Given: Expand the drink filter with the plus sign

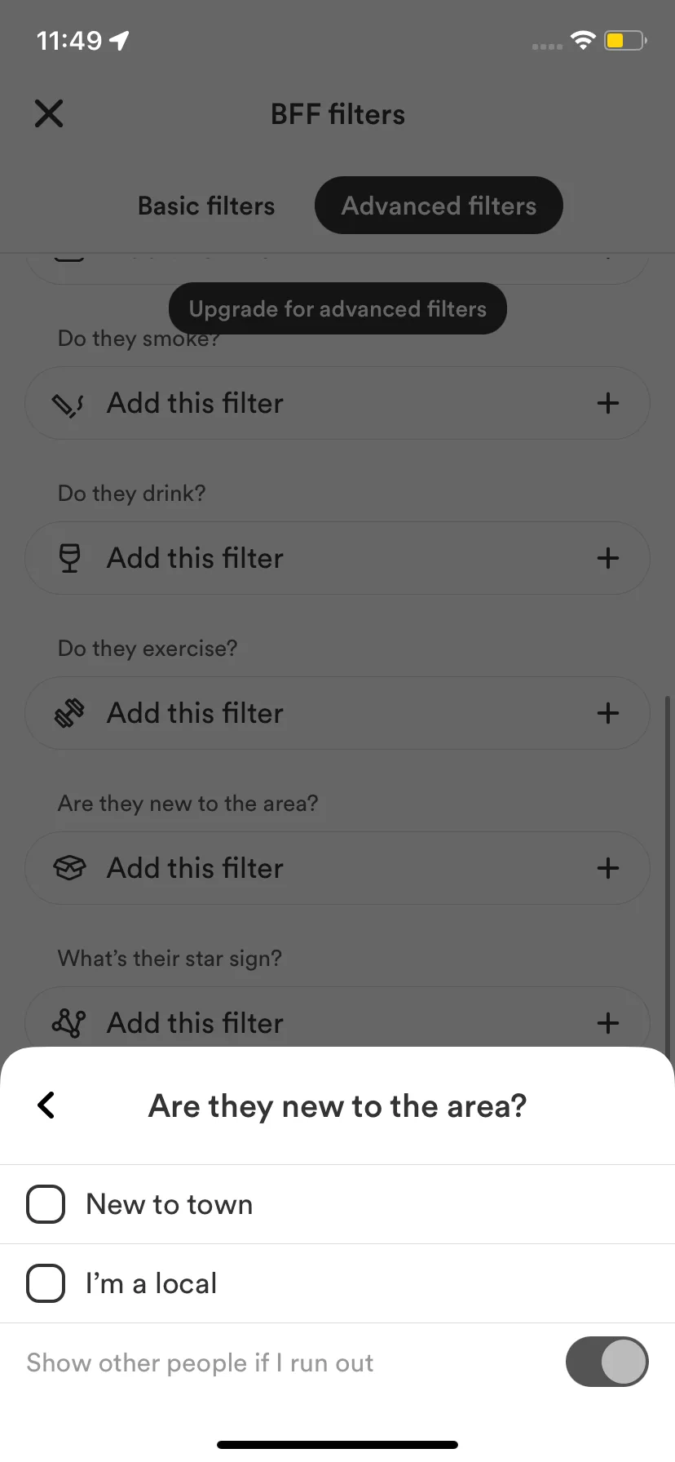Looking at the screenshot, I should coord(608,558).
